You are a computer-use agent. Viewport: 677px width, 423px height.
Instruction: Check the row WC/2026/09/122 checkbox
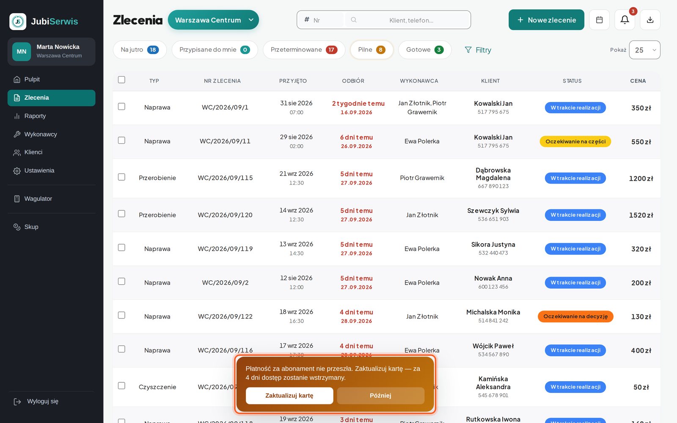click(121, 315)
